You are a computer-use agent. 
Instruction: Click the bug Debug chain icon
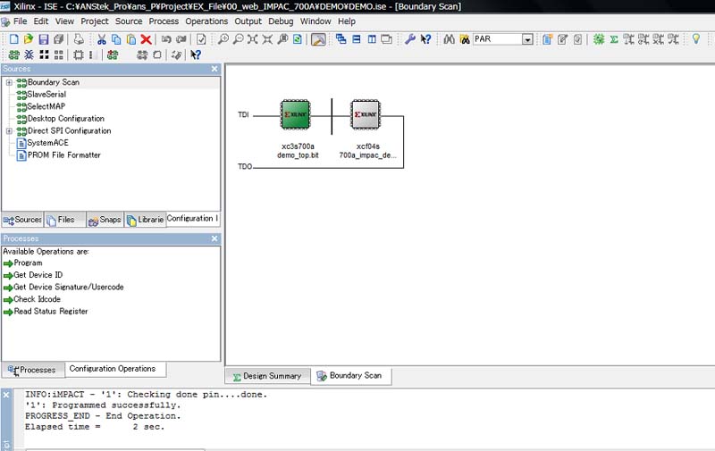(29, 55)
